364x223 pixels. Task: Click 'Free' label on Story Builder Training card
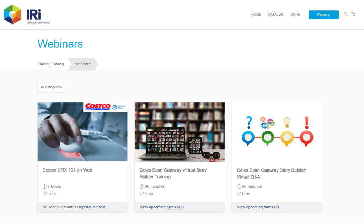(149, 194)
